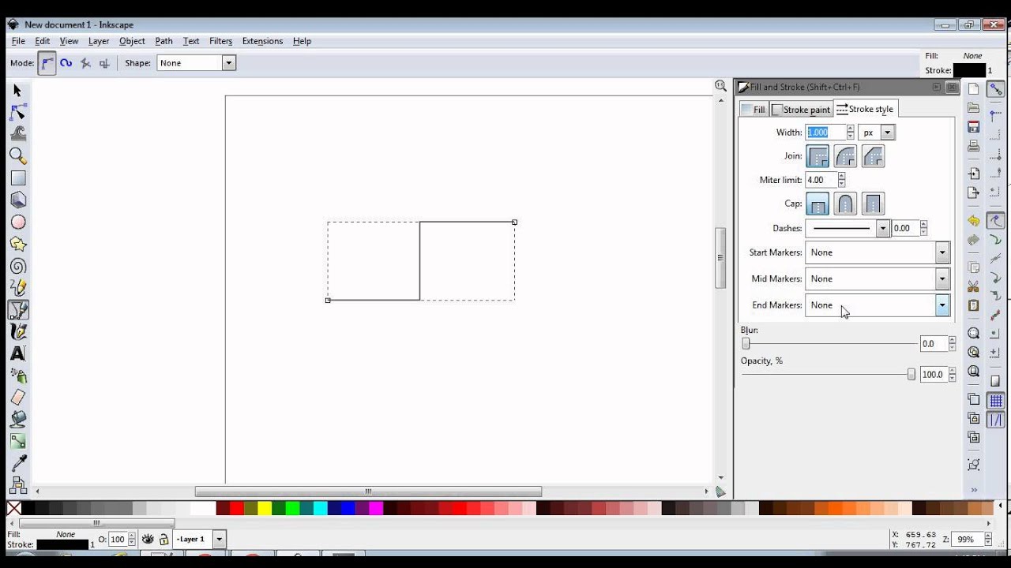Click the Paste clipboard icon

(974, 305)
